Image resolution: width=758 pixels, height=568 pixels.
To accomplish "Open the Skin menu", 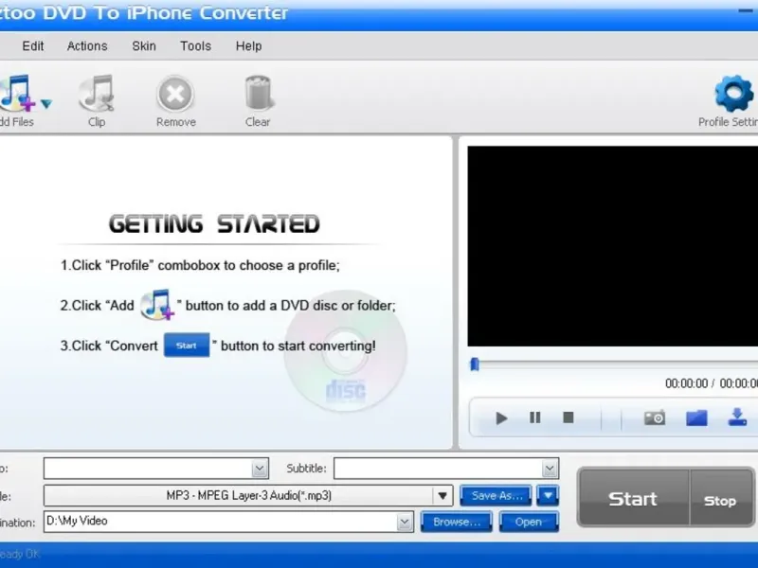I will (144, 45).
